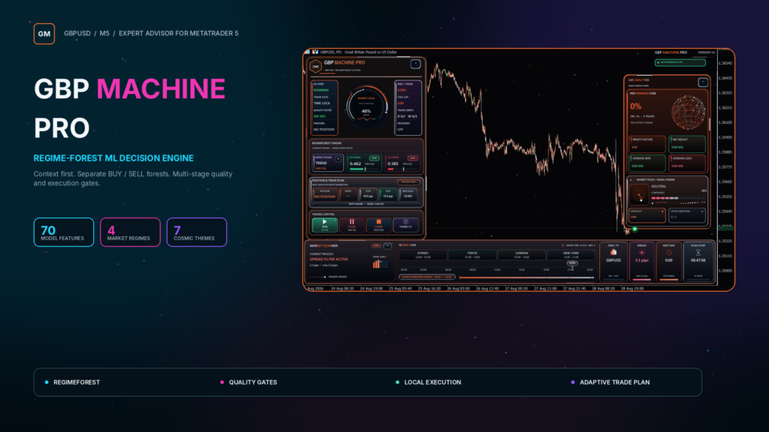Click the Profit Factor card
The image size is (769, 432).
pos(647,144)
